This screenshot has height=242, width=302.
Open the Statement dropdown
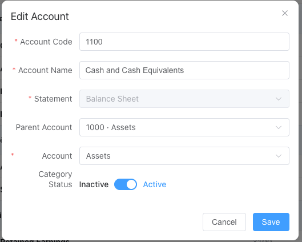point(184,99)
